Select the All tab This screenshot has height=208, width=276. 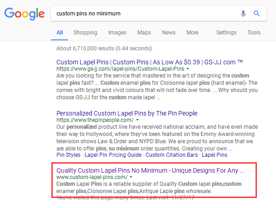pyautogui.click(x=60, y=33)
